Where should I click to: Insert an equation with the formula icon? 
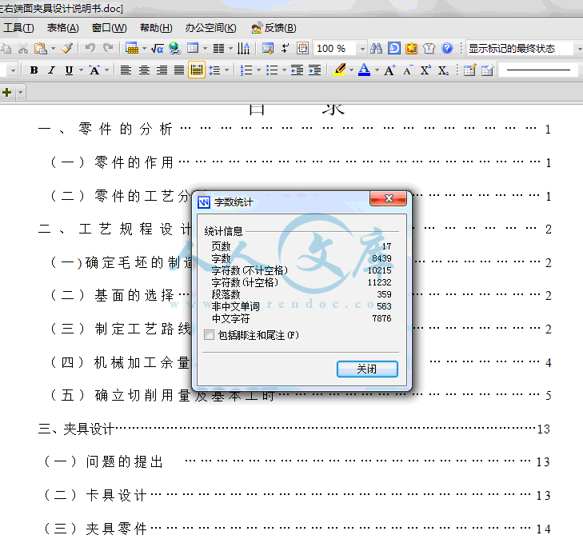point(158,49)
